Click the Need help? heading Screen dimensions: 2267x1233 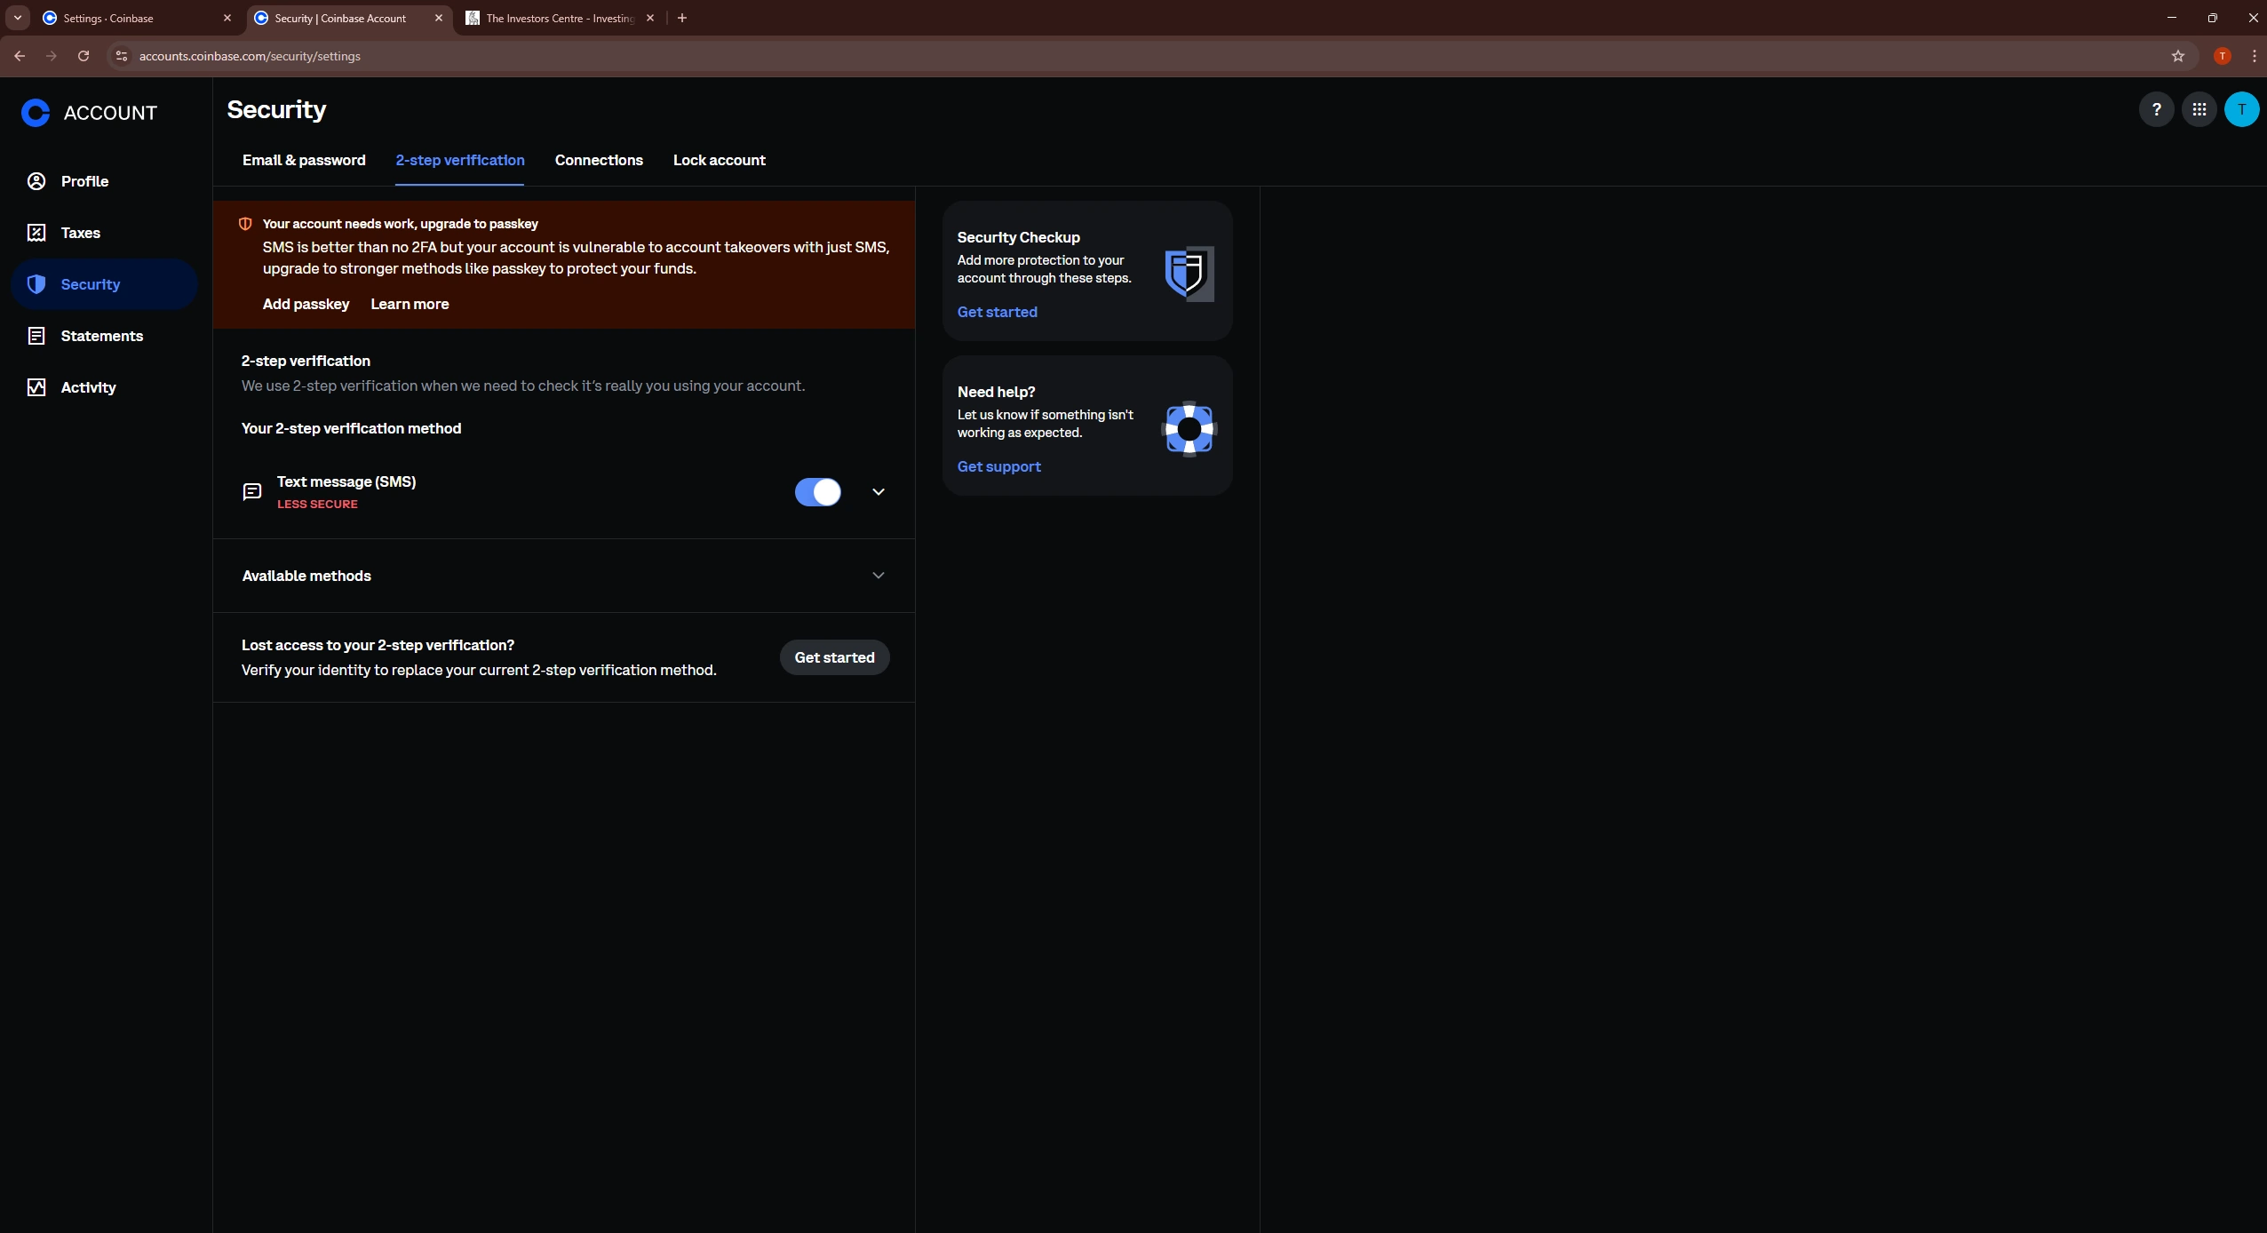(996, 392)
